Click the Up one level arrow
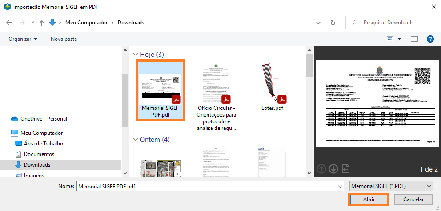The height and width of the screenshot is (211, 441). click(41, 23)
